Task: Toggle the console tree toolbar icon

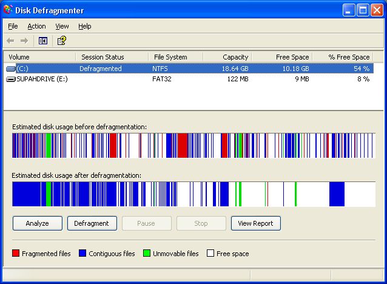Action: tap(43, 41)
